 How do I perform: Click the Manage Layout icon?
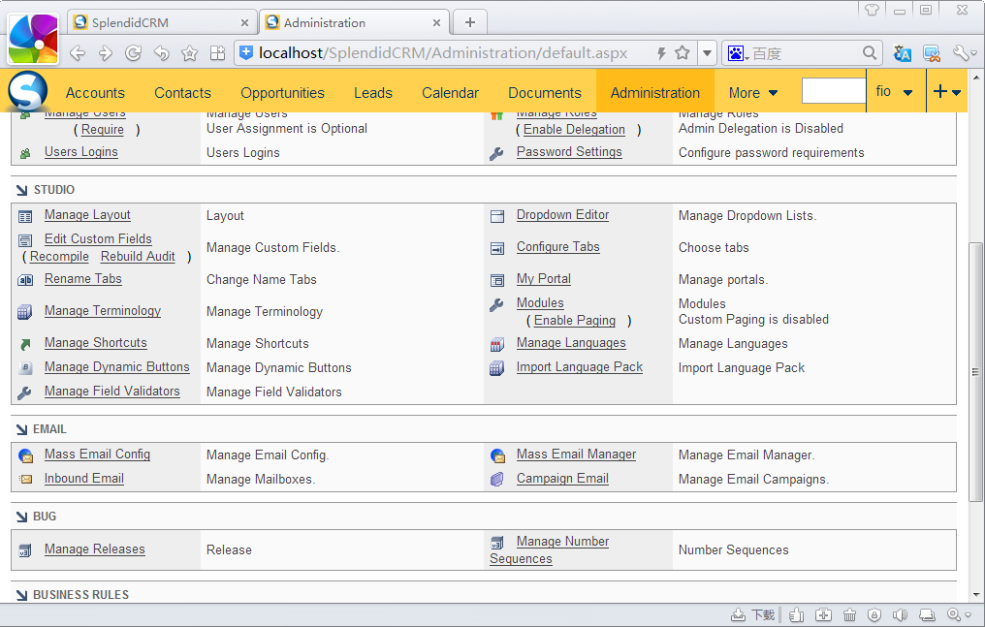(x=25, y=217)
